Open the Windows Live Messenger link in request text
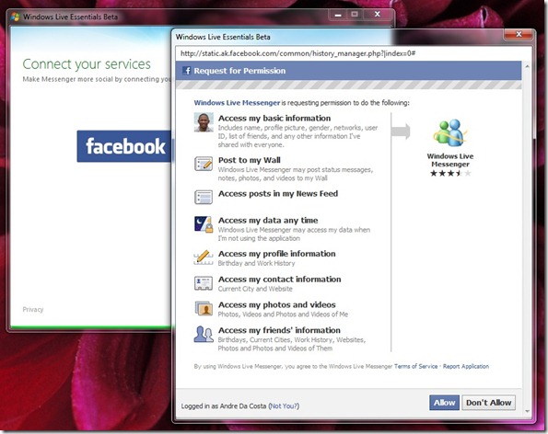Viewport: 548px width, 434px height. point(237,103)
